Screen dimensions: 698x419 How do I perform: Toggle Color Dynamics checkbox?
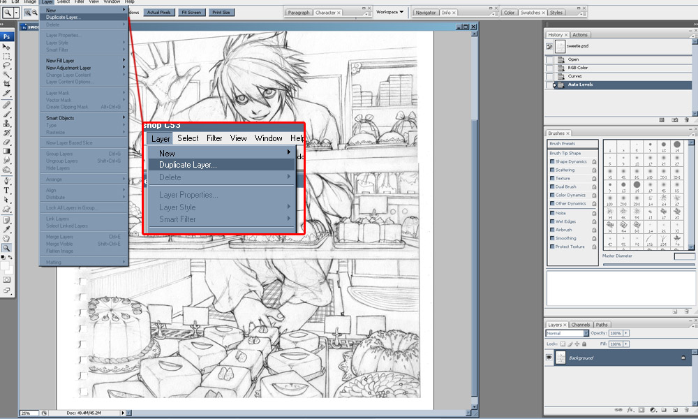552,195
